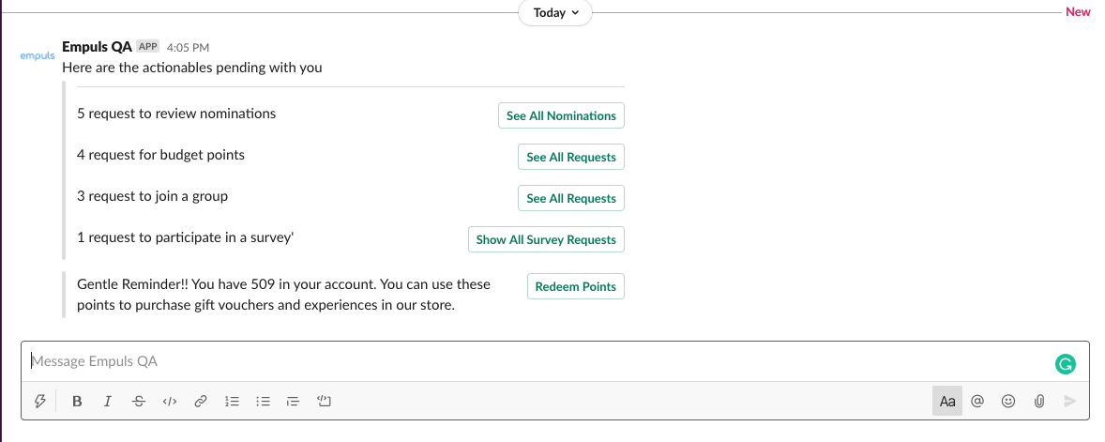1105x442 pixels.
Task: Toggle the Aa formatting toolbar
Action: [x=947, y=401]
